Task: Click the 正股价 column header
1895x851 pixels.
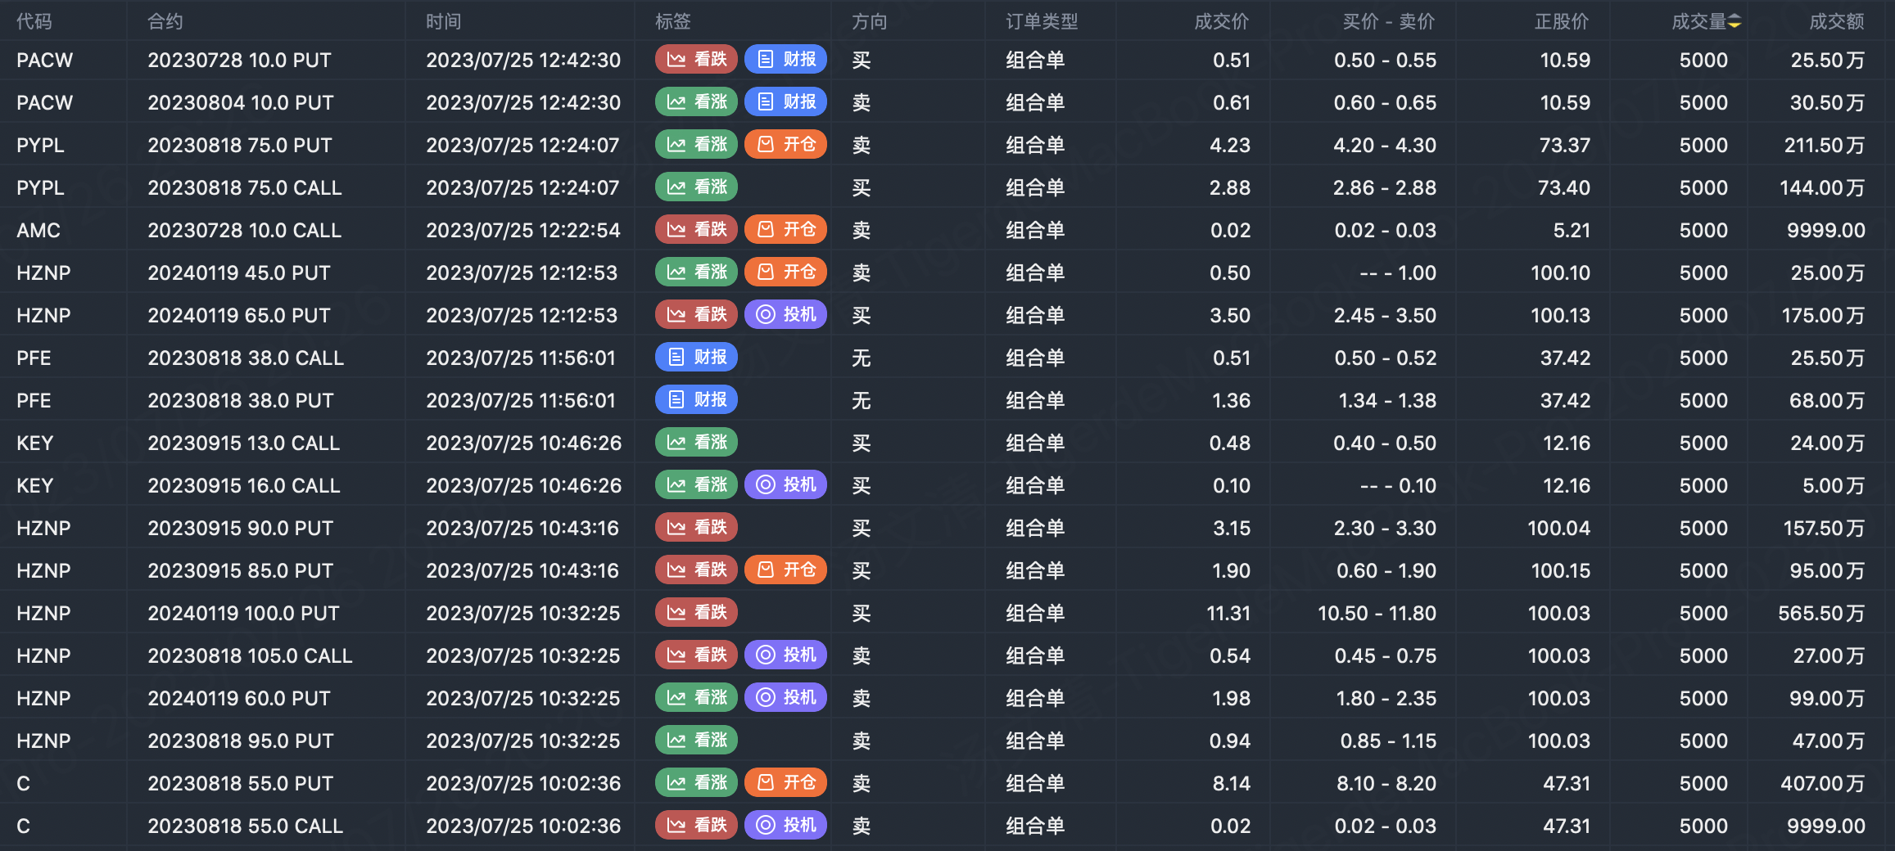Action: pyautogui.click(x=1562, y=21)
